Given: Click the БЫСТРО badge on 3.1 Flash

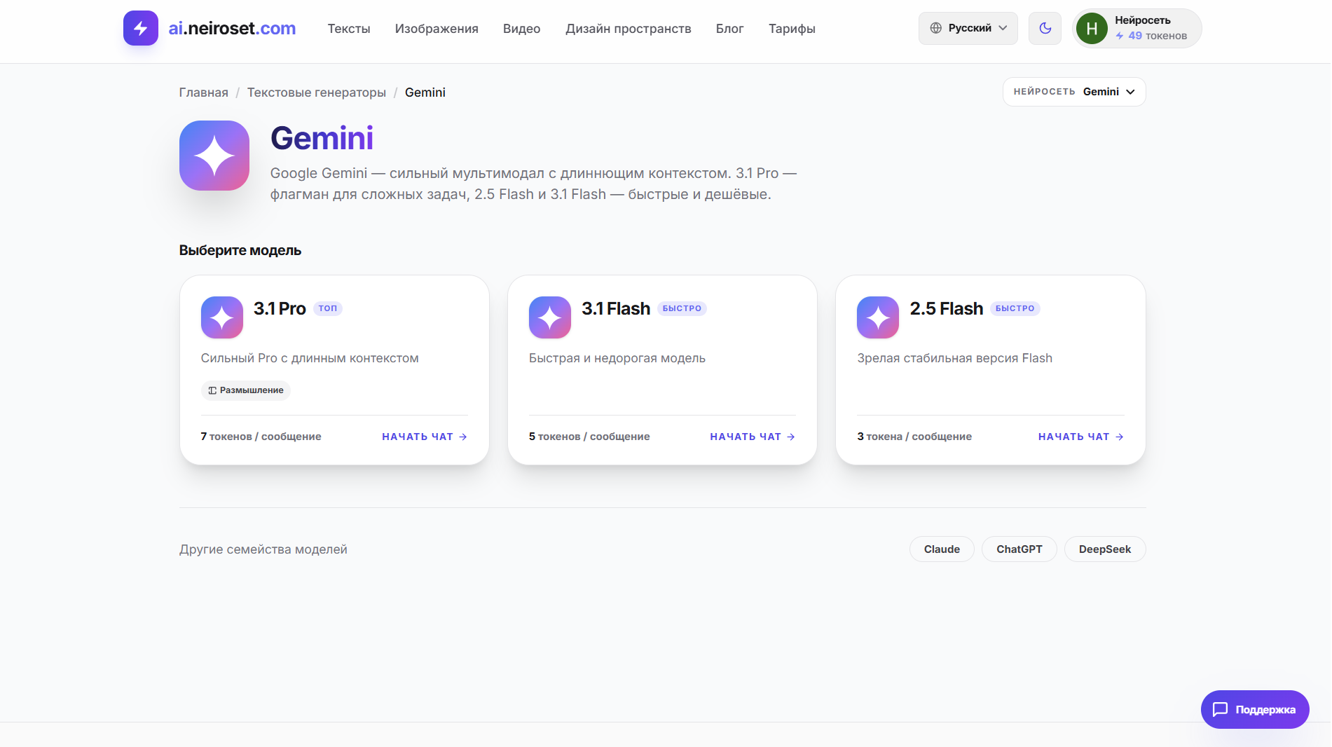Looking at the screenshot, I should point(682,308).
